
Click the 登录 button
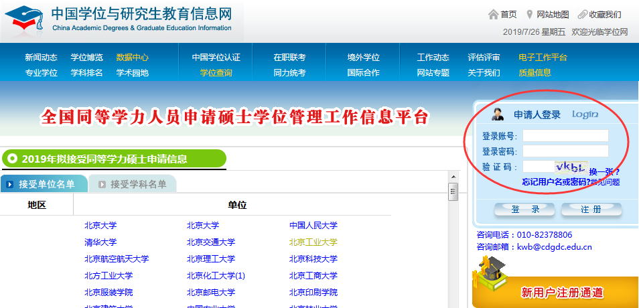(525, 210)
